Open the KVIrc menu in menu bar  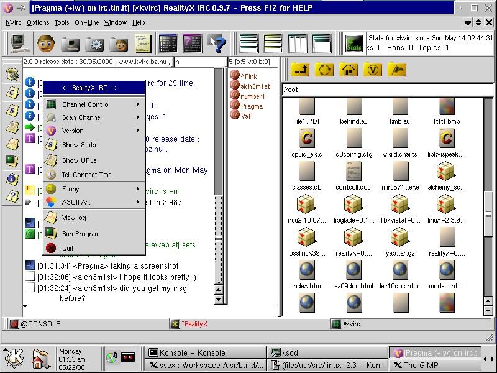[13, 22]
